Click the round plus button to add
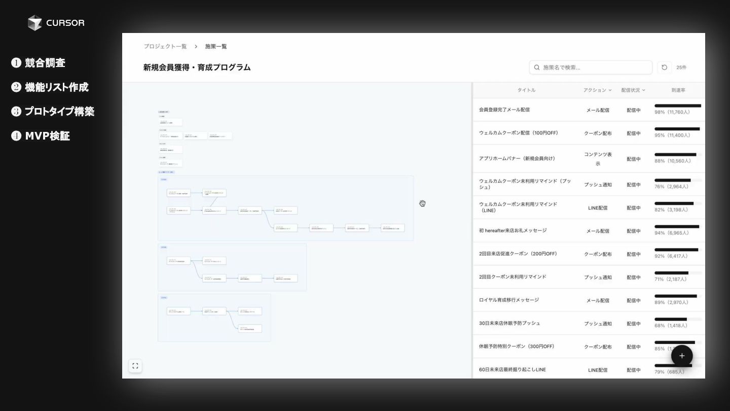 click(682, 356)
